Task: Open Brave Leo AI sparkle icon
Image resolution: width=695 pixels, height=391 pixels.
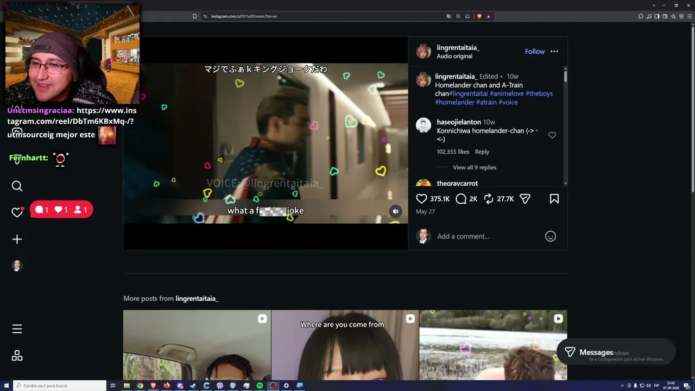Action: pos(673,16)
